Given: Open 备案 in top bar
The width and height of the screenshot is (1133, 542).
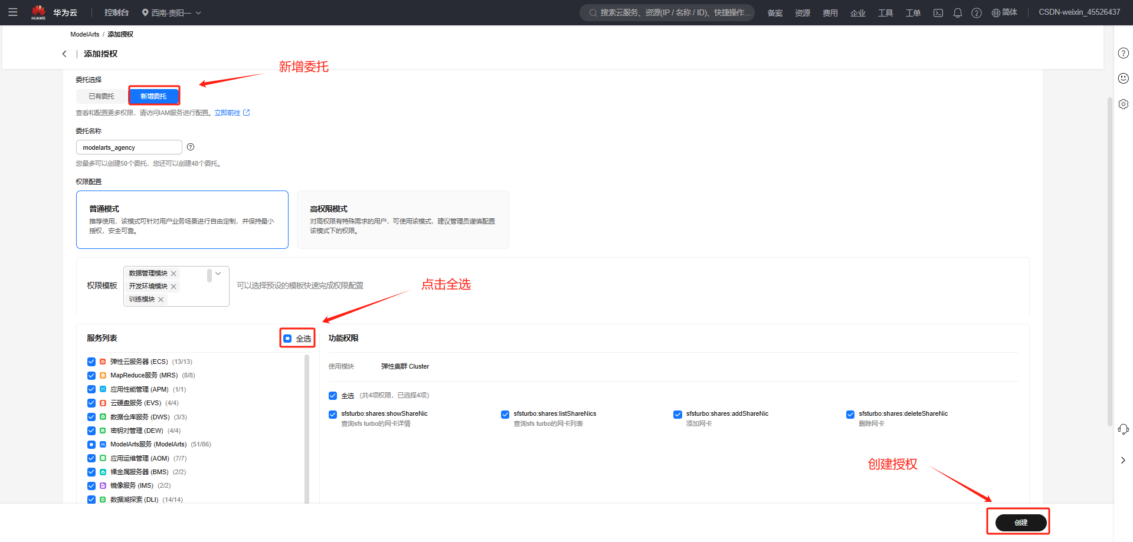Looking at the screenshot, I should (775, 13).
